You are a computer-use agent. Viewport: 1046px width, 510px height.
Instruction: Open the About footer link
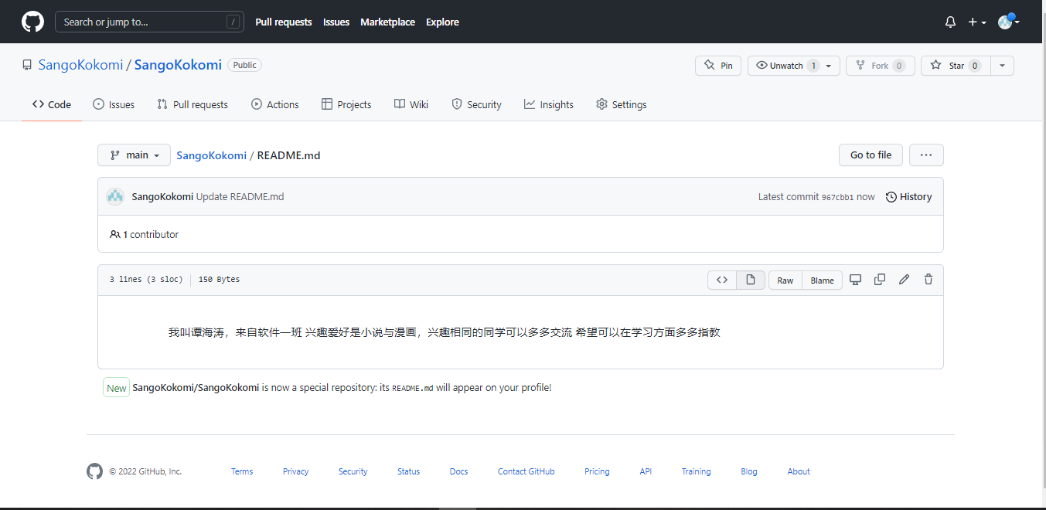(799, 471)
